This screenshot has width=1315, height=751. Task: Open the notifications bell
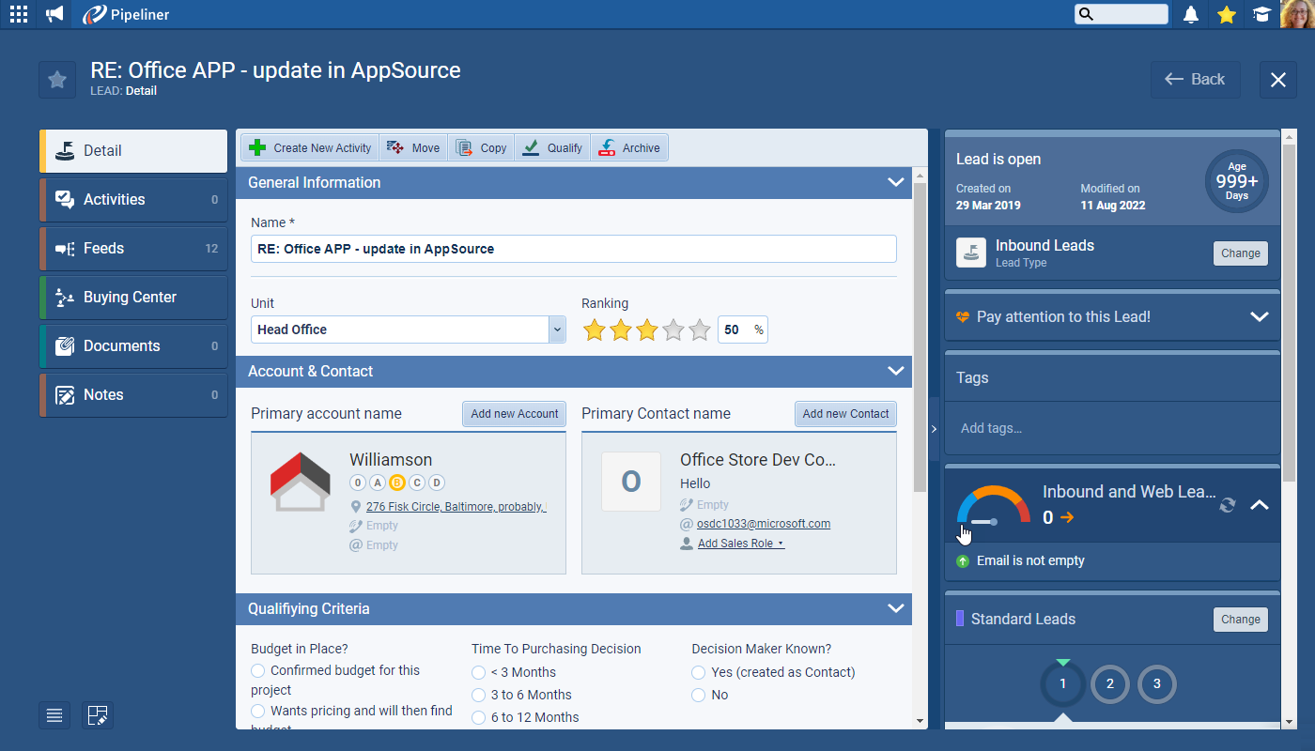point(1191,14)
